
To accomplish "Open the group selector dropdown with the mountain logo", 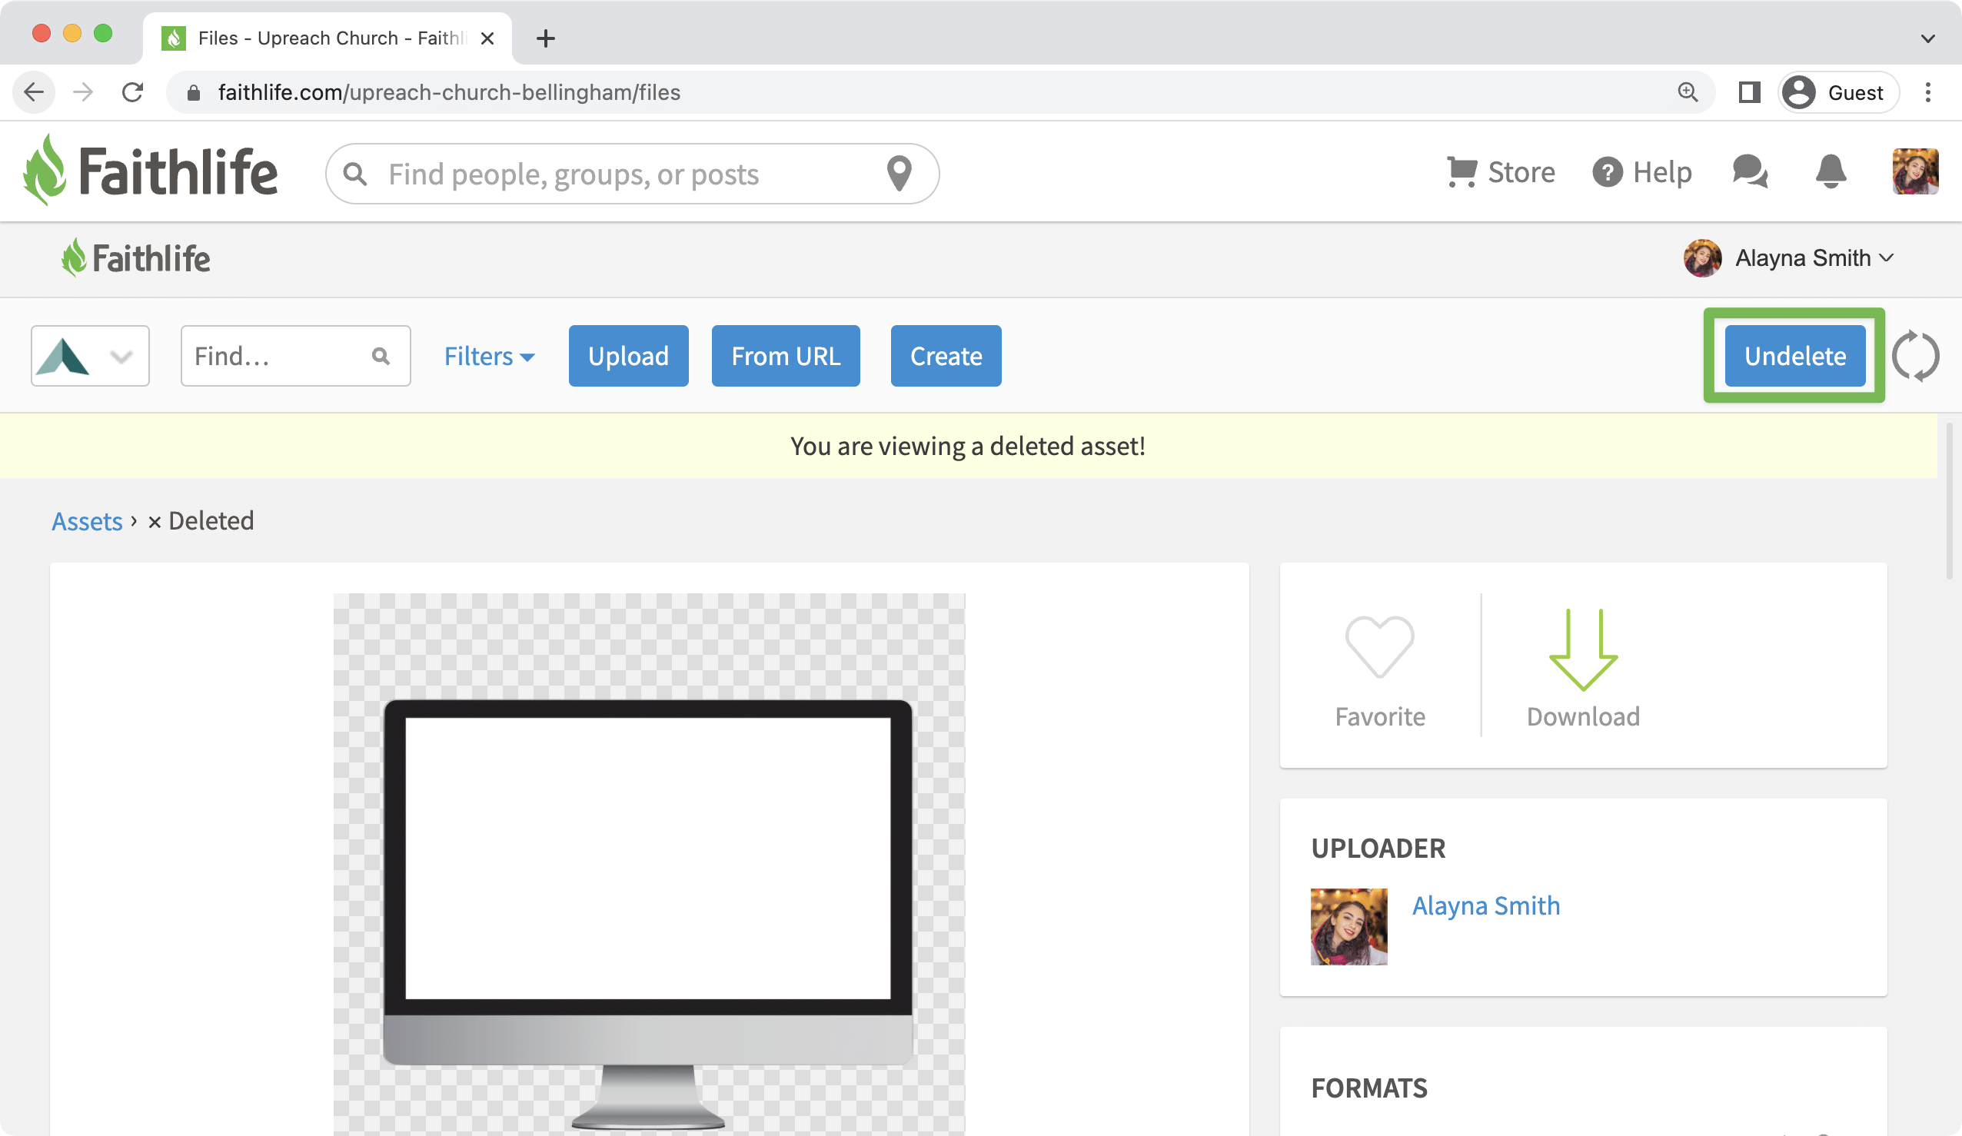I will click(90, 356).
